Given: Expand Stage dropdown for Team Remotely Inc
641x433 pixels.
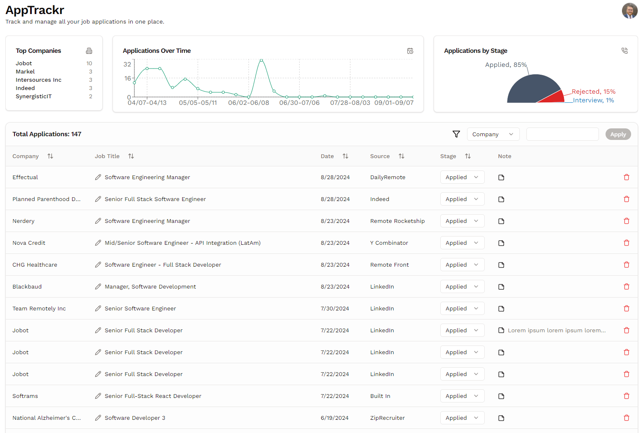Looking at the screenshot, I should 462,308.
